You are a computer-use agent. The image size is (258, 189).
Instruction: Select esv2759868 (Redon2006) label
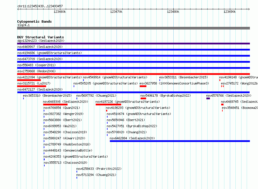(37, 71)
